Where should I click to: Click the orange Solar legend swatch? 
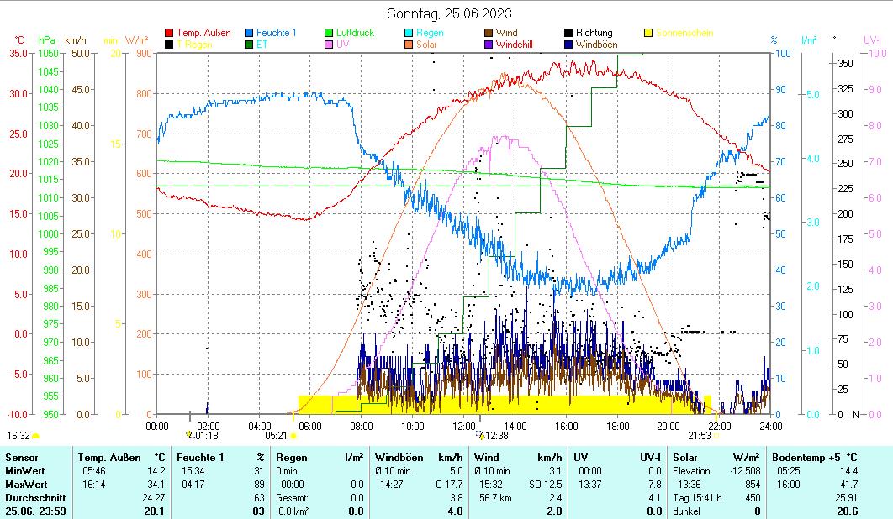(x=409, y=45)
